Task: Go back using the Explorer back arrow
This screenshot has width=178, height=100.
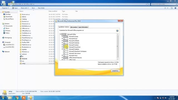Action: (2, 4)
